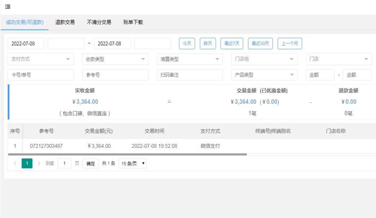The width and height of the screenshot is (376, 218).
Task: Open the 账单下载 tab
Action: (x=133, y=22)
